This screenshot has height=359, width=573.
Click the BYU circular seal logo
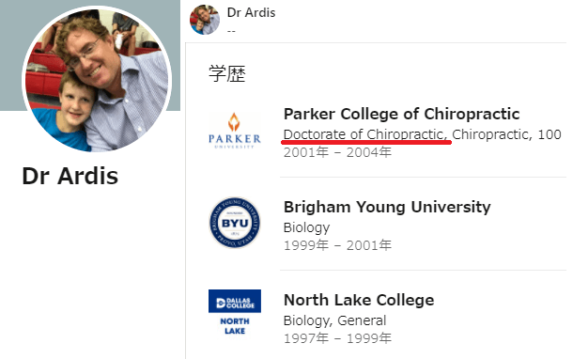click(x=235, y=223)
